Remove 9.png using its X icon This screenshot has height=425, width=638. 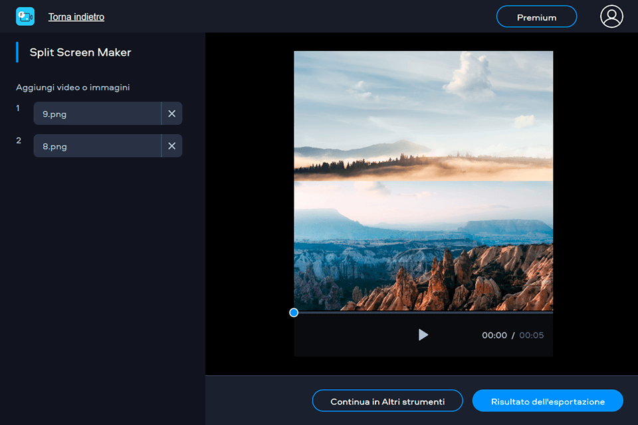click(171, 114)
